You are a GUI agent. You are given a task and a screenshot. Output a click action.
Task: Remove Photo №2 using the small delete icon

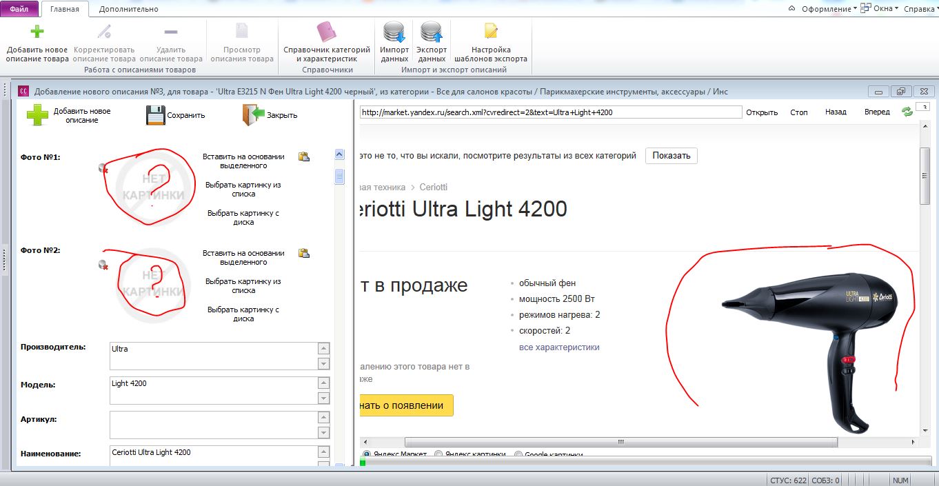pos(103,265)
